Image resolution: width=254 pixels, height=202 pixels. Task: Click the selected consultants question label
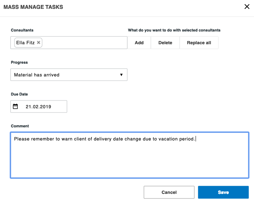pyautogui.click(x=174, y=30)
